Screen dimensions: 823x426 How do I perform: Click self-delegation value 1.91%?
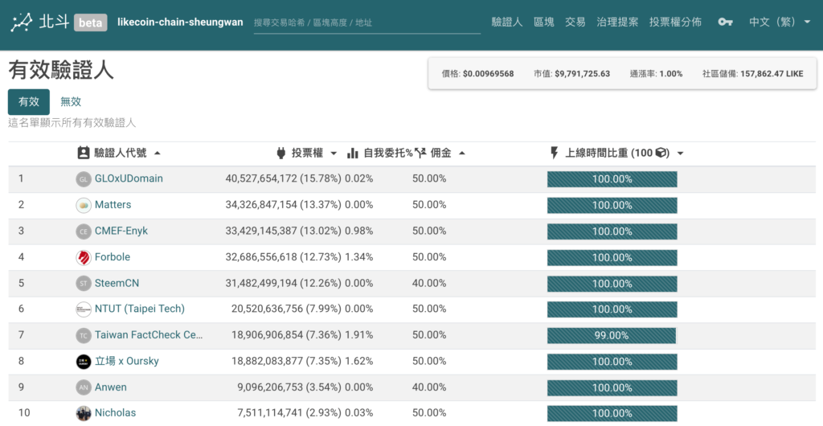359,334
